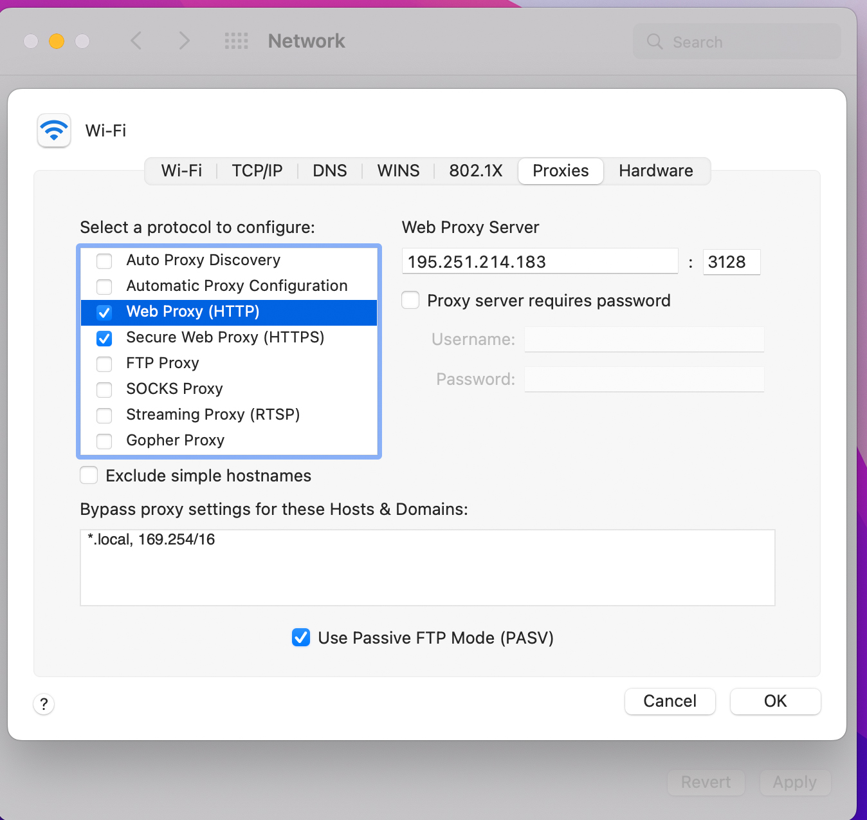The width and height of the screenshot is (867, 820).
Task: Select SOCKS Proxy in the protocol list
Action: [x=174, y=389]
